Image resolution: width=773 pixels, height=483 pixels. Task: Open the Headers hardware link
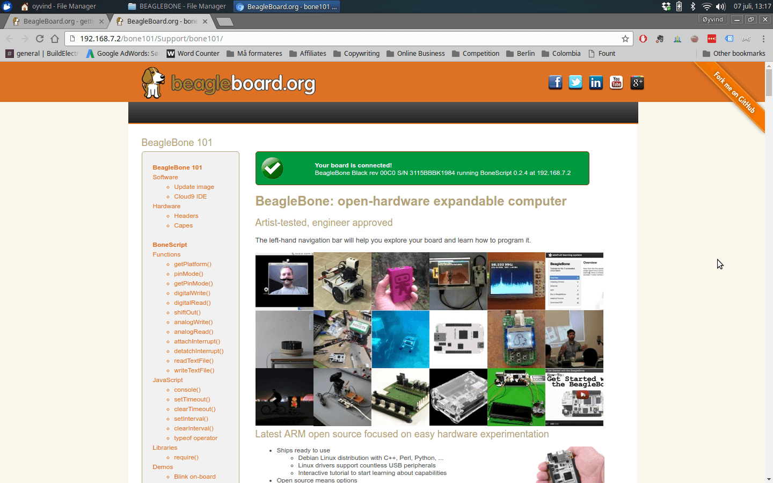[186, 216]
